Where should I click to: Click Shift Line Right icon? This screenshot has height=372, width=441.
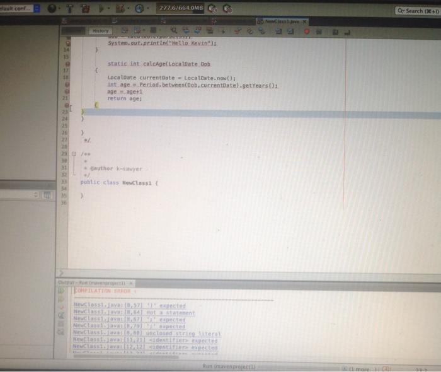pos(290,32)
